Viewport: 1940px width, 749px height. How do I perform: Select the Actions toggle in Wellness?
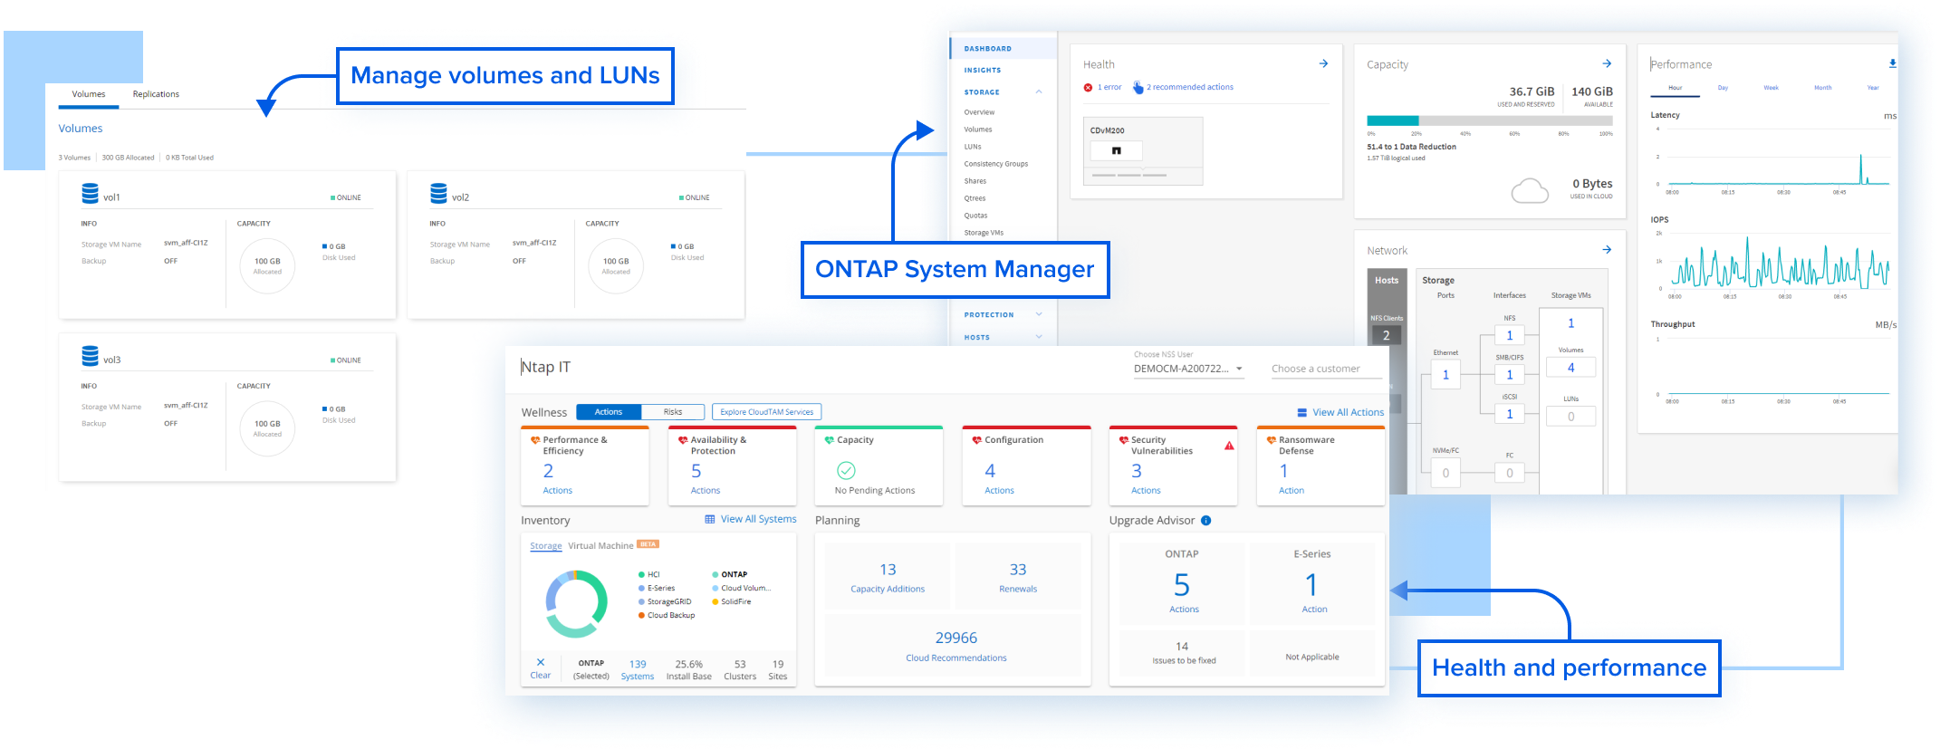(x=609, y=412)
